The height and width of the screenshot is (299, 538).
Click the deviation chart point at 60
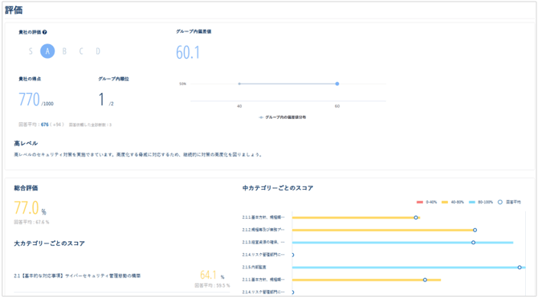[337, 84]
